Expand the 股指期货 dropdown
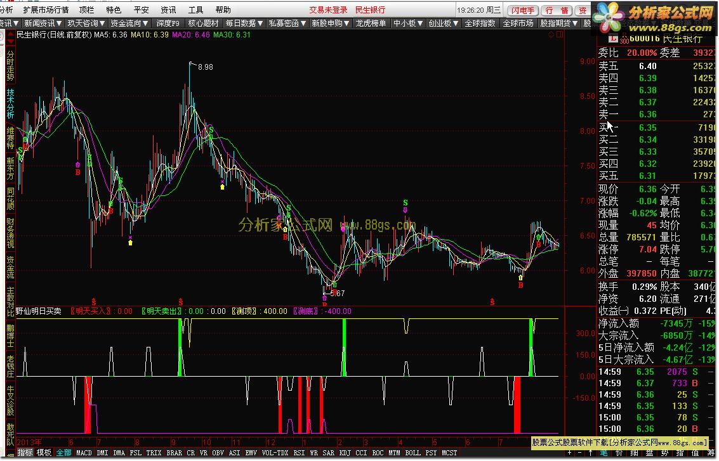The image size is (719, 461). (559, 23)
